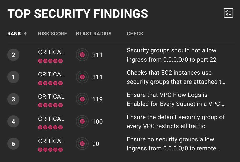Select the rank 3 circle badge
The height and width of the screenshot is (162, 240).
tap(13, 99)
